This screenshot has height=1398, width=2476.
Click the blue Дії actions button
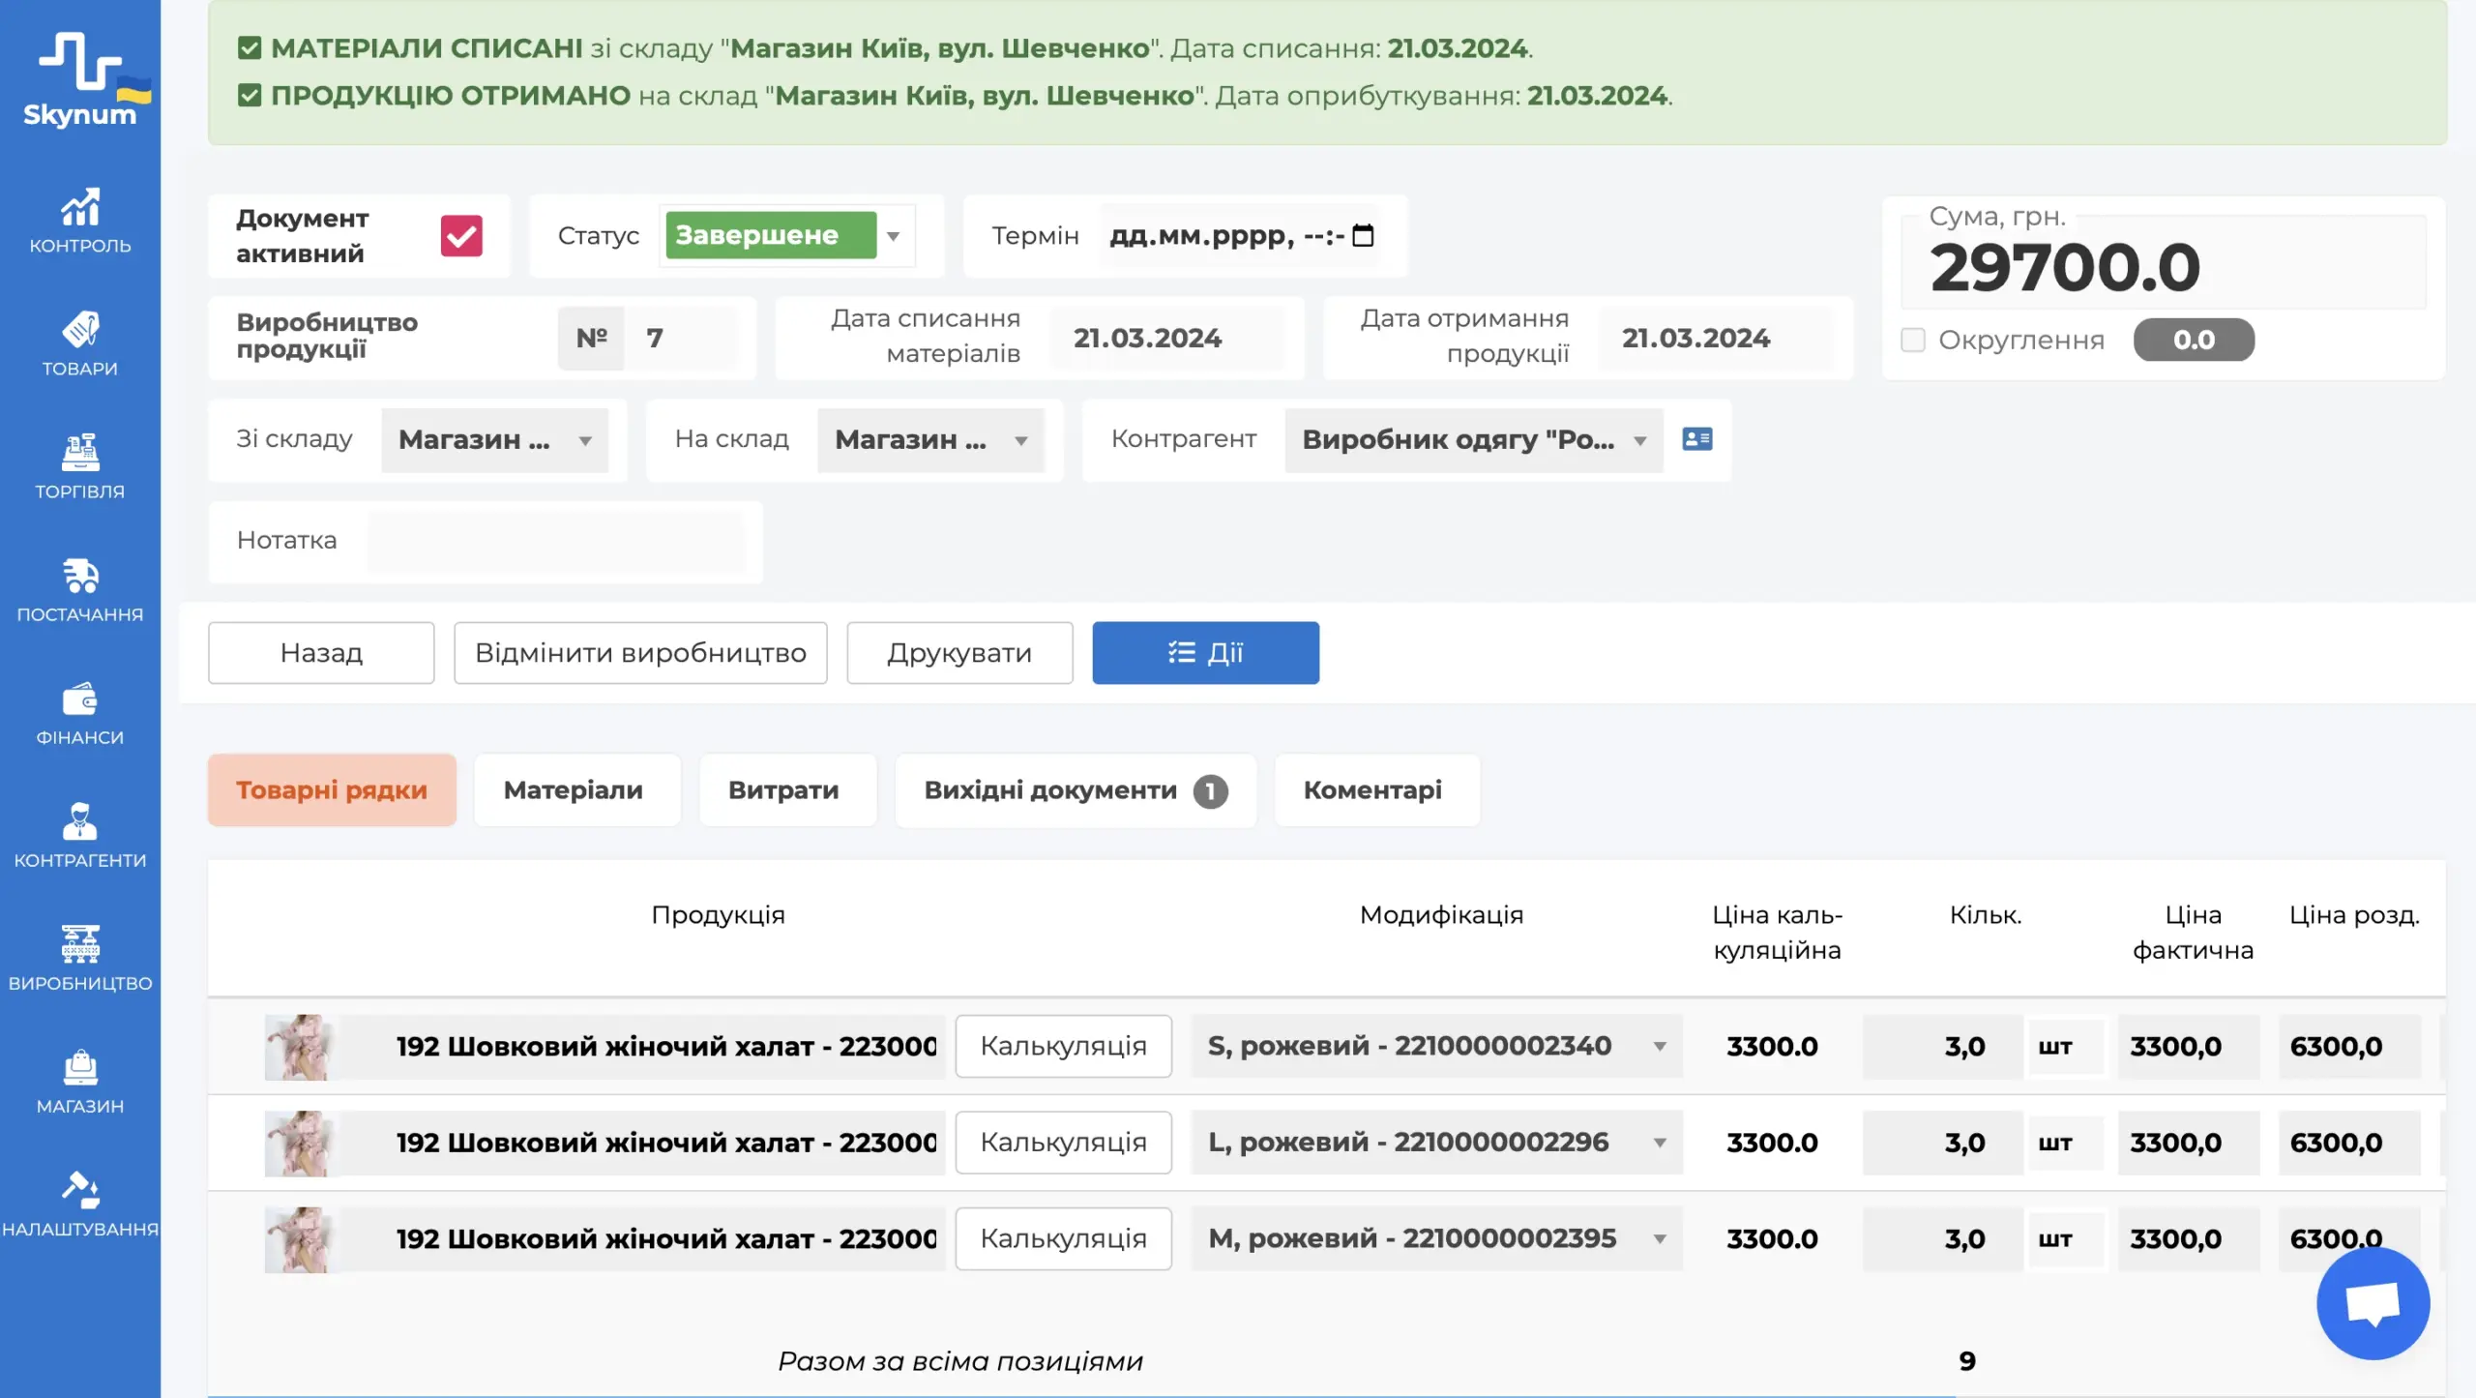click(1205, 653)
